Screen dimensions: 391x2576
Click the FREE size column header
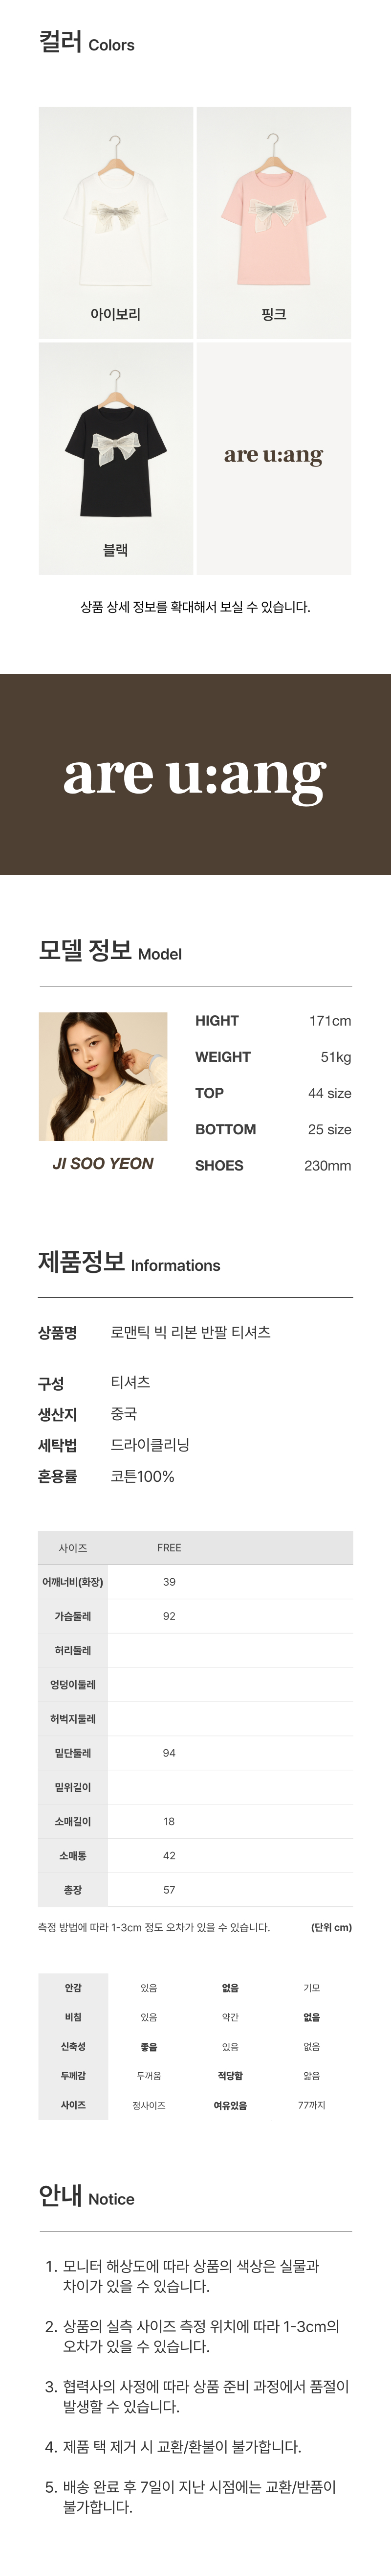coord(169,1547)
